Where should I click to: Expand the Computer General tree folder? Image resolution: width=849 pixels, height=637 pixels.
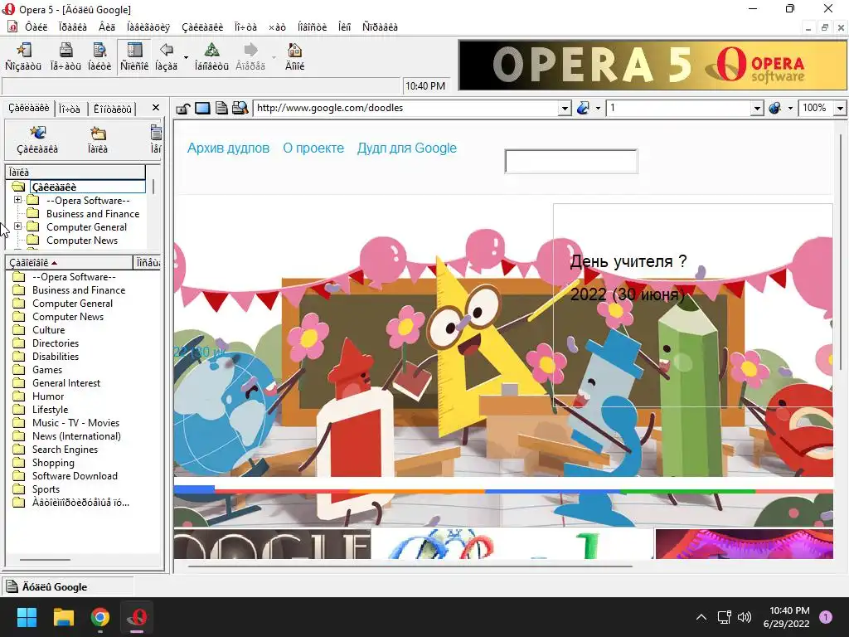point(17,226)
